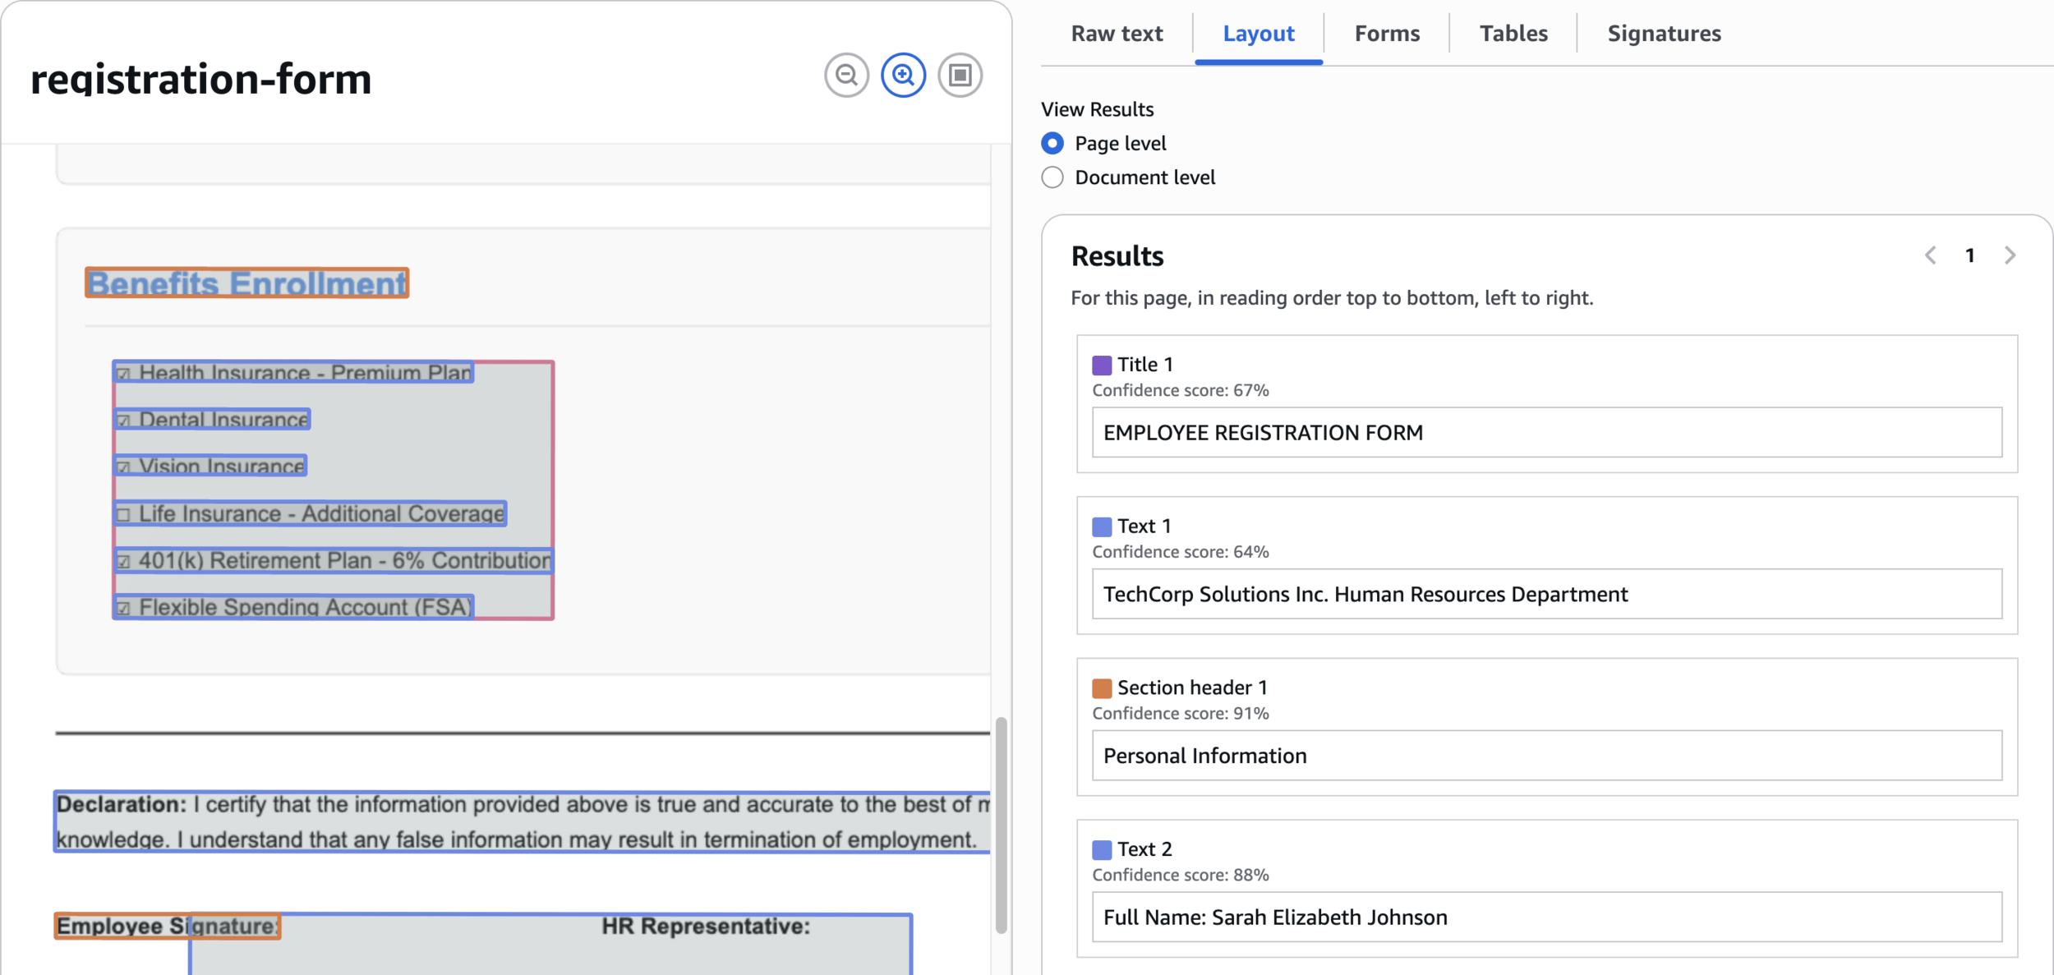Go to next results page arrow

pyautogui.click(x=2010, y=255)
